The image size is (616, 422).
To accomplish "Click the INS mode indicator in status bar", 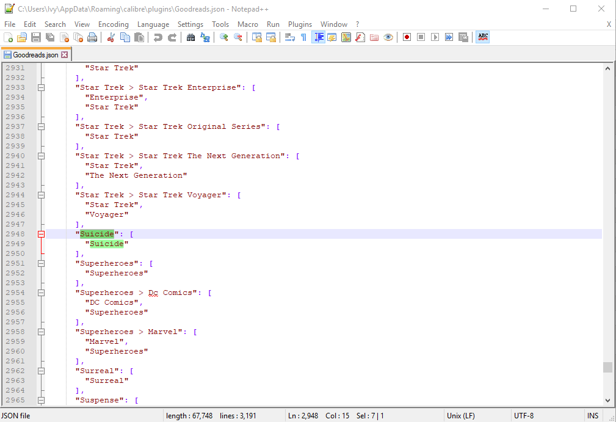I will point(593,416).
